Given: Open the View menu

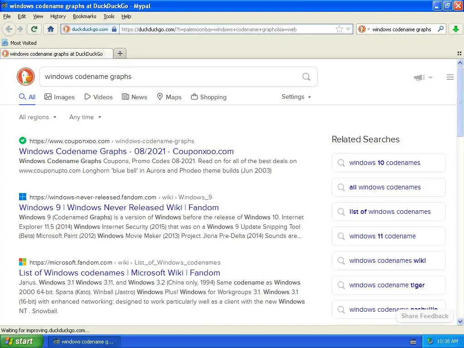Looking at the screenshot, I should (38, 16).
